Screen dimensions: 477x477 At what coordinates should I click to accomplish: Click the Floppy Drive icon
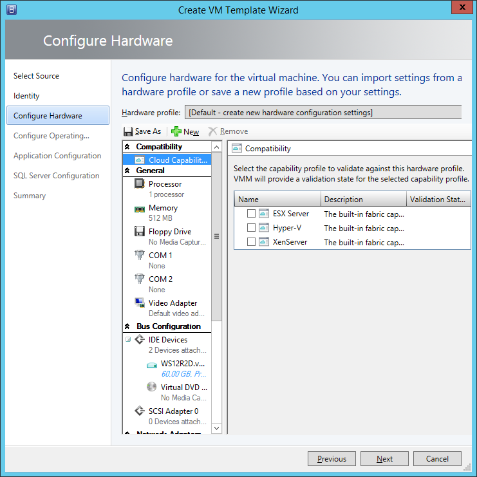tap(139, 232)
